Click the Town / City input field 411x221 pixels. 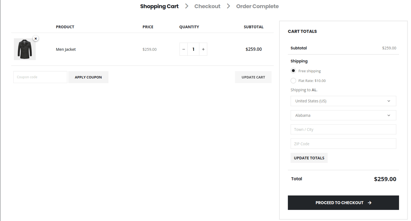343,129
